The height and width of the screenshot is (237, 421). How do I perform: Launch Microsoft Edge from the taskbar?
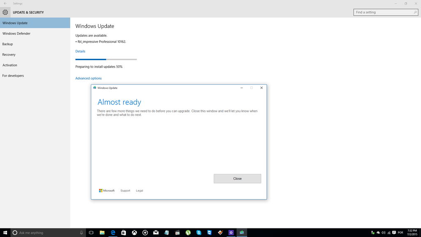click(x=113, y=233)
